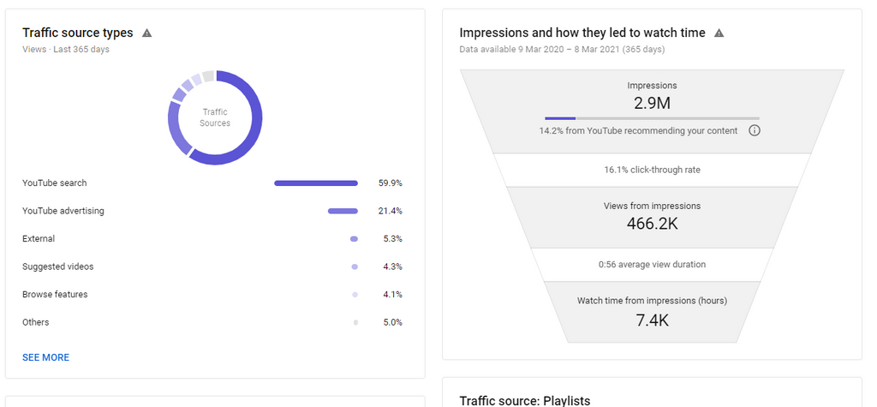Open Suggested videos traffic source
Screen dimensions: 877x407
(x=58, y=266)
